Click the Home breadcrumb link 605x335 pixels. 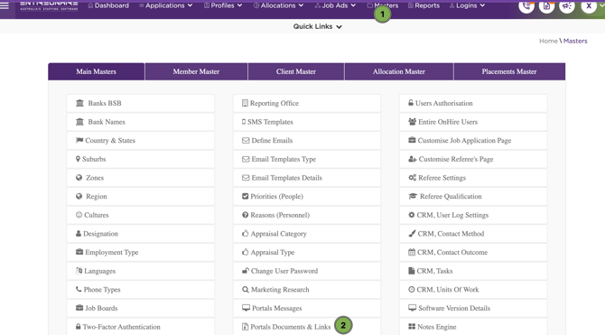coord(548,41)
